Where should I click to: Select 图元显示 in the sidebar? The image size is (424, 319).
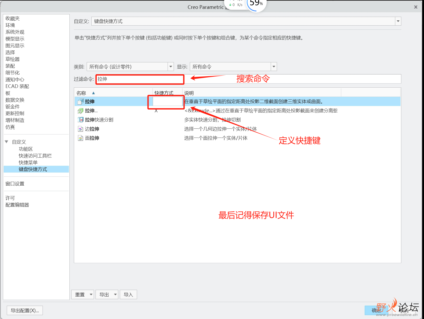pos(15,45)
